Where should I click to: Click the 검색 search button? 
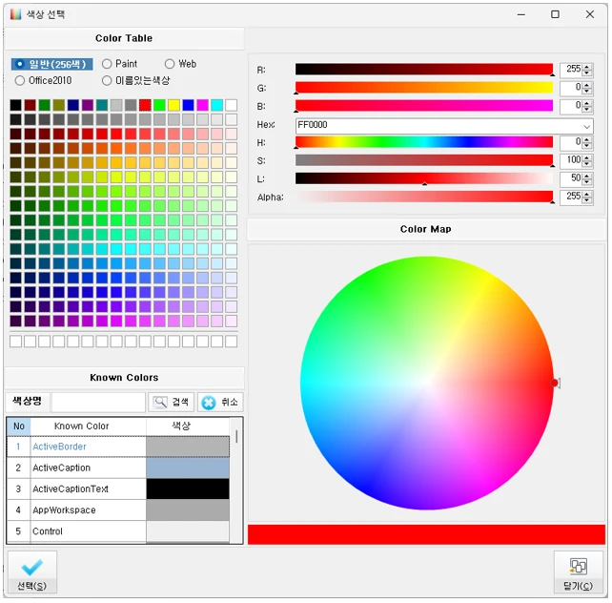tap(172, 402)
